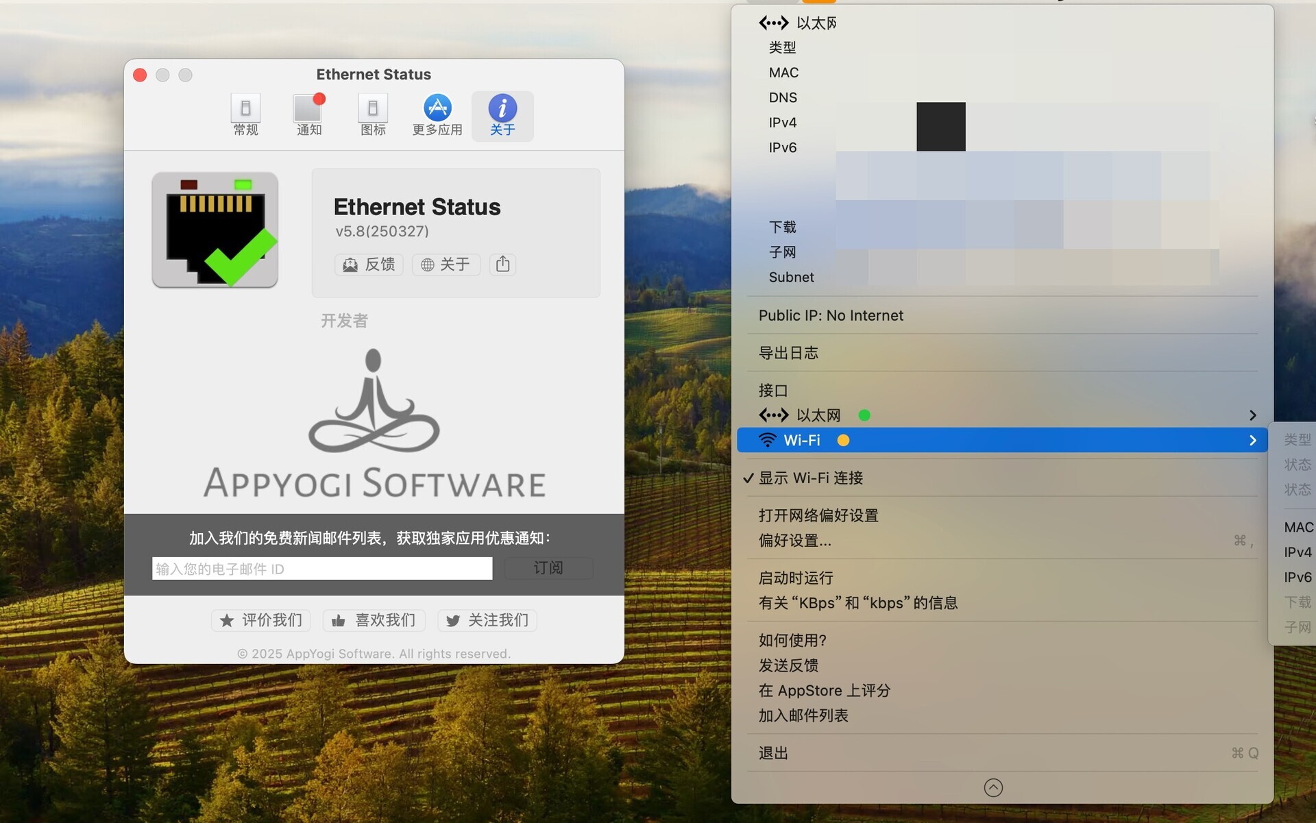Select 发送反馈 menu item
Viewport: 1316px width, 823px height.
[1002, 665]
